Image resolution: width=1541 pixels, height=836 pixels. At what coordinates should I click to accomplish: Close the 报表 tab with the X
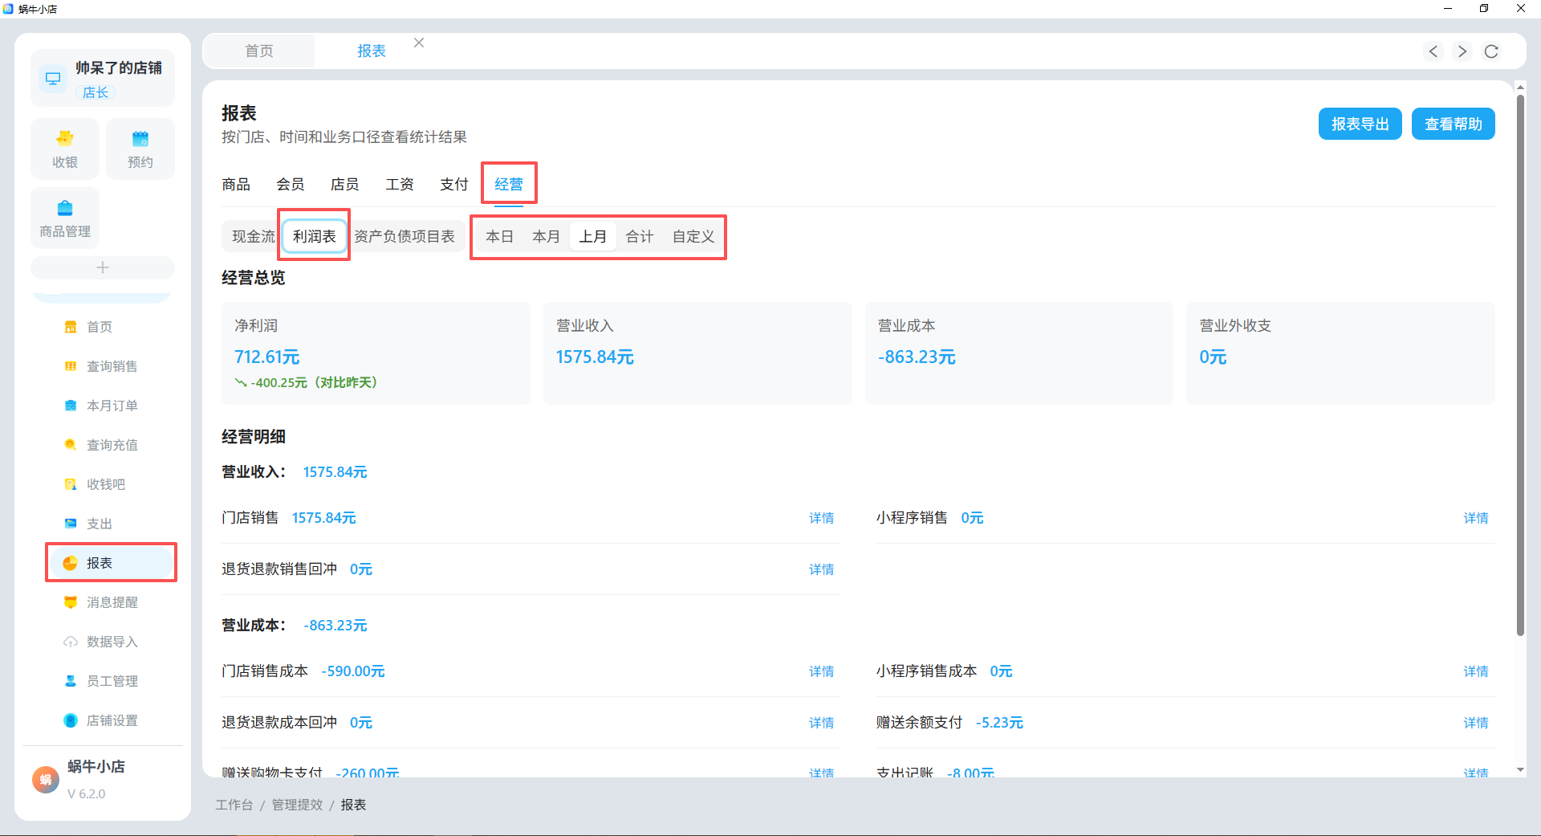coord(419,43)
